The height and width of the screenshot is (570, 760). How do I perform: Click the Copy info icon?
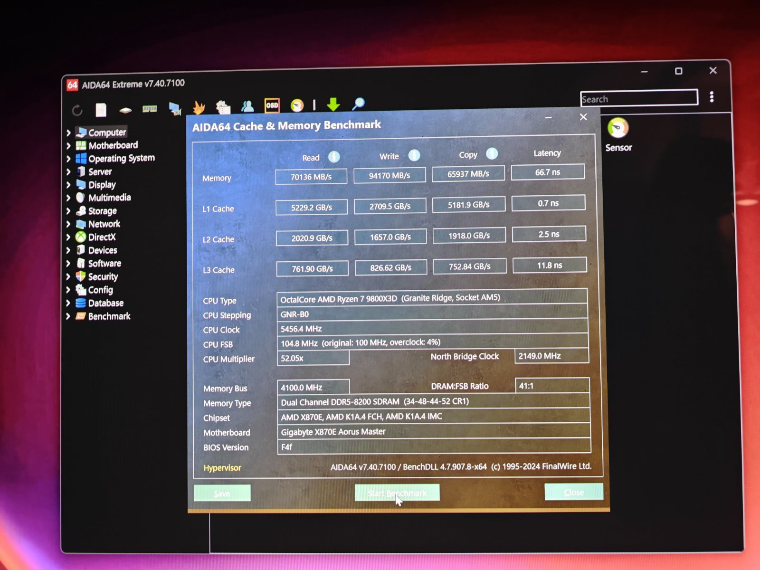coord(492,153)
